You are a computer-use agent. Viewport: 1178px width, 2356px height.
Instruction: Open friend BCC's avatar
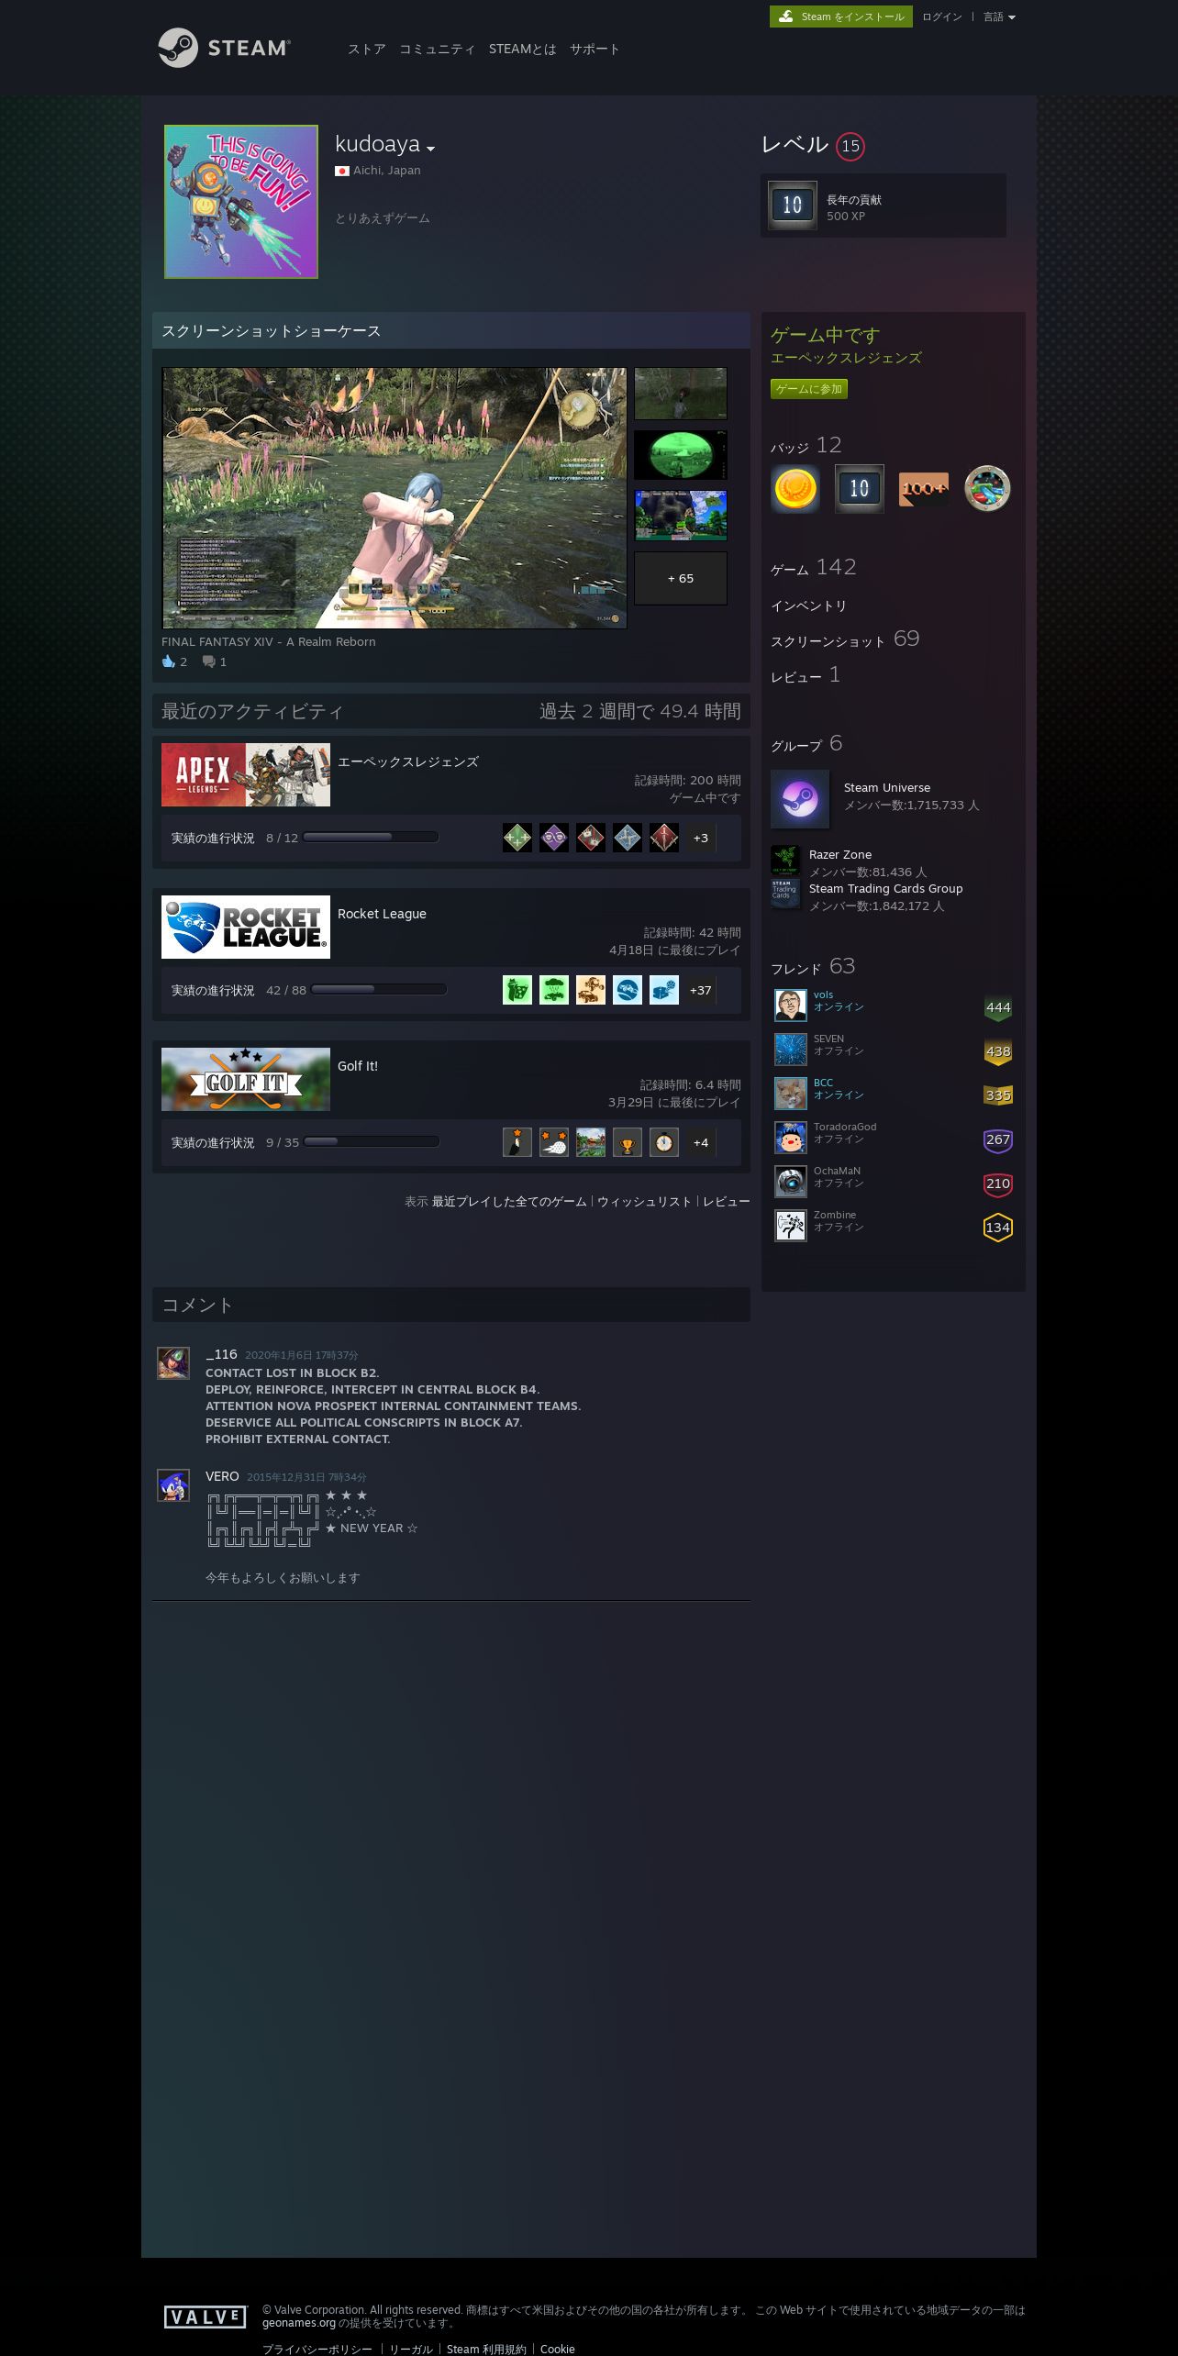click(791, 1094)
